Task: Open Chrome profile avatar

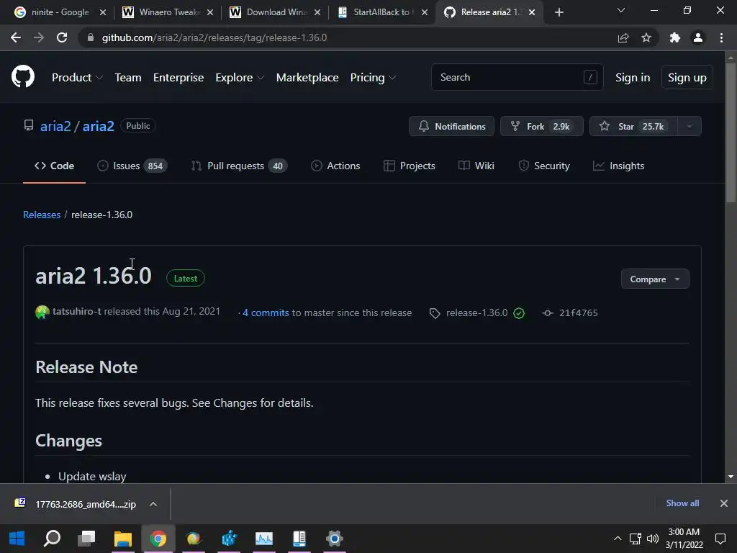Action: point(698,37)
